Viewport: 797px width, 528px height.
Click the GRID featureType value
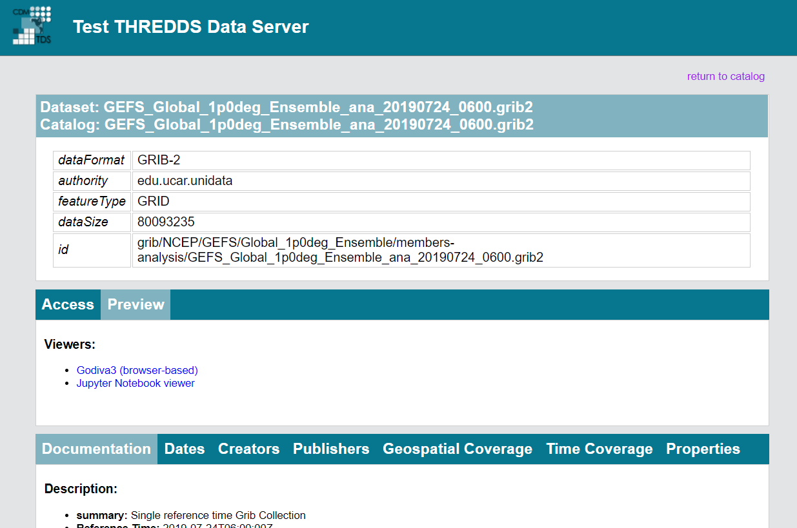point(154,201)
